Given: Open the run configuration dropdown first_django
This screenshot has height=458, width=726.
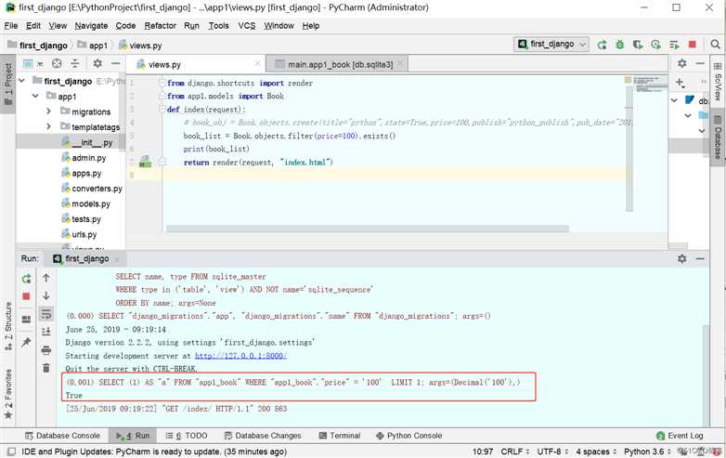Looking at the screenshot, I should coord(551,44).
